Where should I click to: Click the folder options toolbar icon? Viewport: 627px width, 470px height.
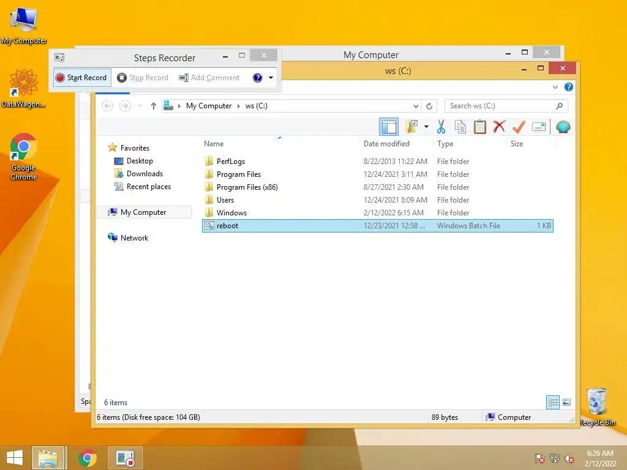(411, 127)
